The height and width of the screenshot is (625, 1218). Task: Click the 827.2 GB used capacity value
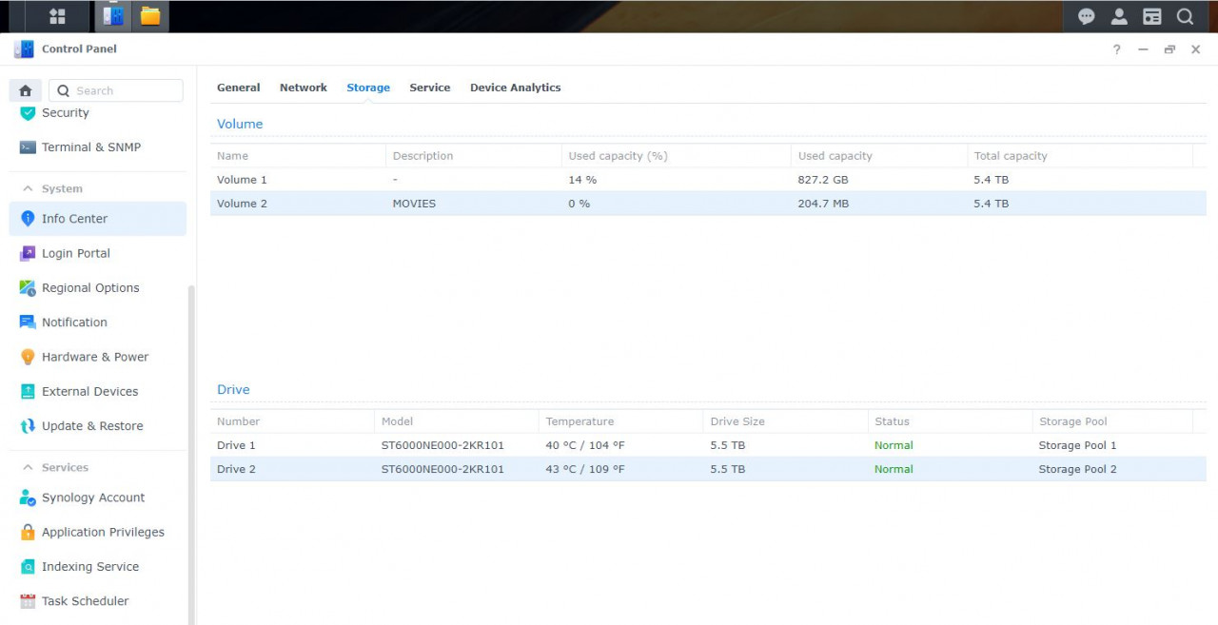pyautogui.click(x=822, y=180)
